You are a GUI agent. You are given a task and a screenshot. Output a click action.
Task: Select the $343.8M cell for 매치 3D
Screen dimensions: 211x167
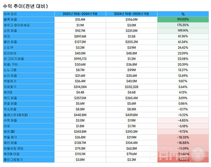click(x=81, y=131)
